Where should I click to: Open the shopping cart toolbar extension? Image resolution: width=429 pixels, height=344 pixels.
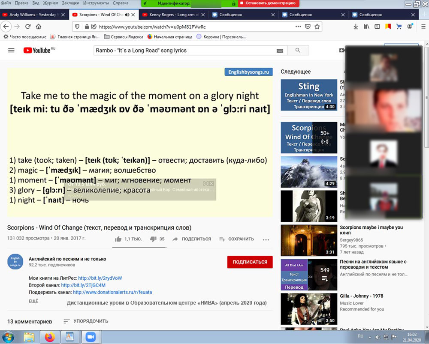399,27
